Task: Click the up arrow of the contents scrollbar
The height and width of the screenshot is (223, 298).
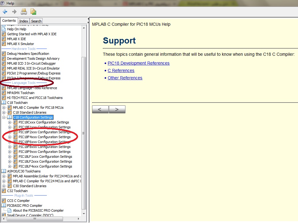Action: [84, 28]
